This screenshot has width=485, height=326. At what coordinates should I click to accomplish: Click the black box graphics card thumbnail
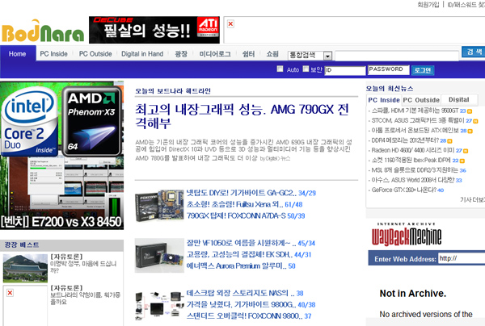pos(159,255)
